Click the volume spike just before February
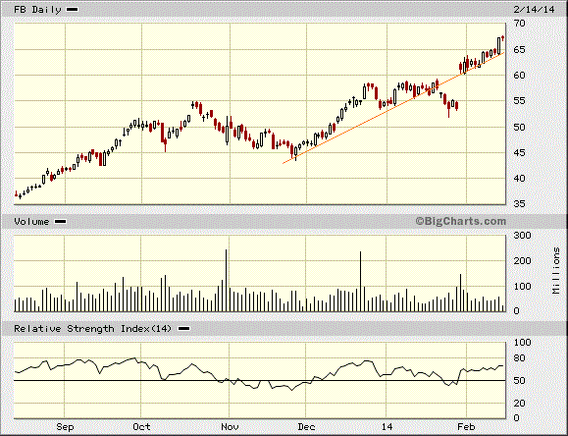Screen dimensions: 568x436 (x=460, y=293)
